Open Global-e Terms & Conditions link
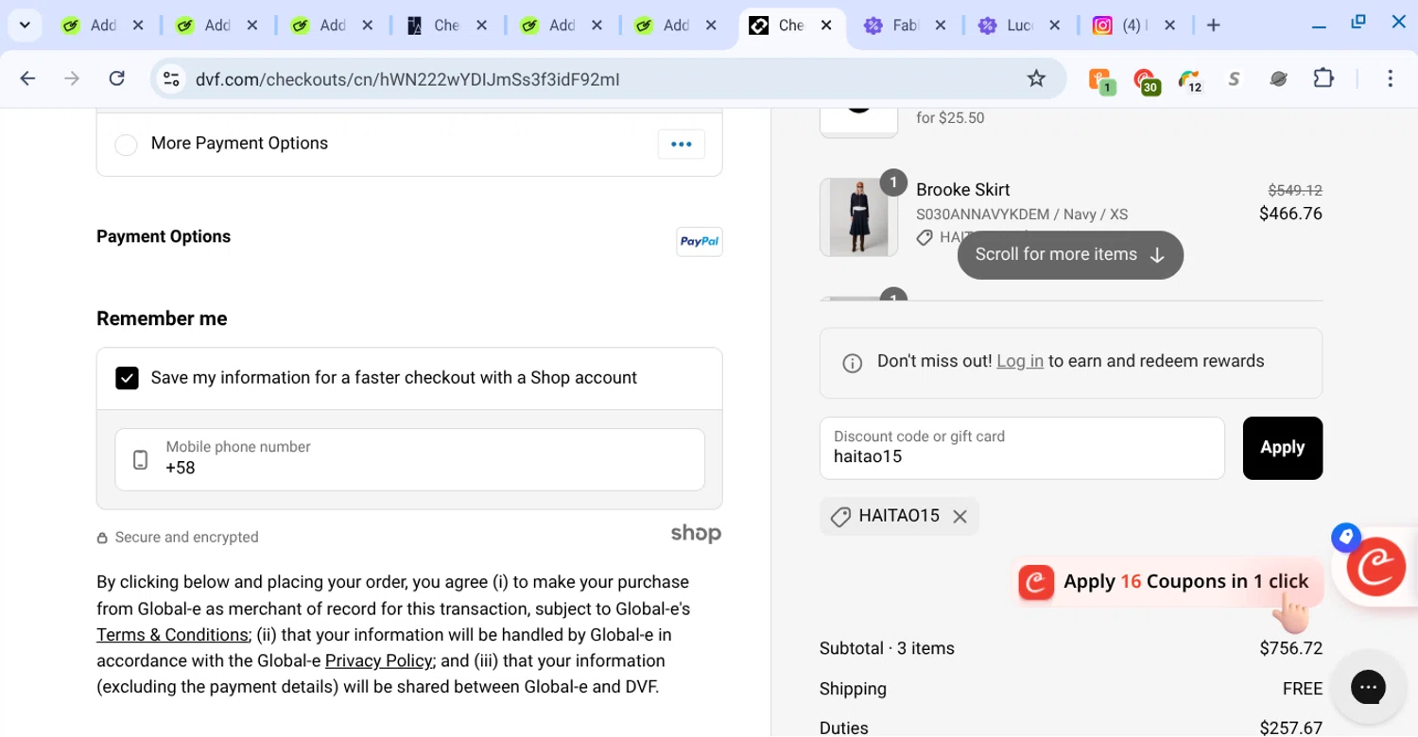The image size is (1418, 737). (x=172, y=635)
